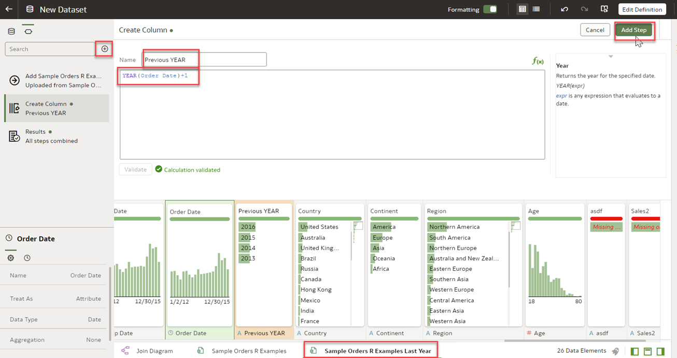Change the Data Type Date value

click(x=94, y=320)
